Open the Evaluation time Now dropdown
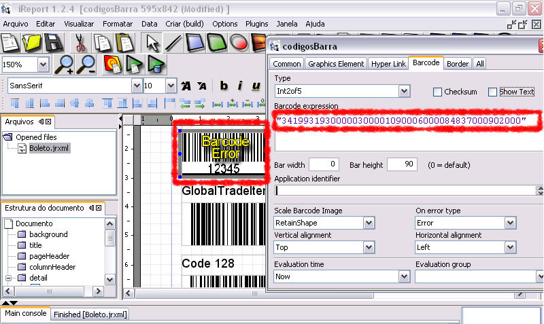Image resolution: width=544 pixels, height=324 pixels. pos(404,276)
